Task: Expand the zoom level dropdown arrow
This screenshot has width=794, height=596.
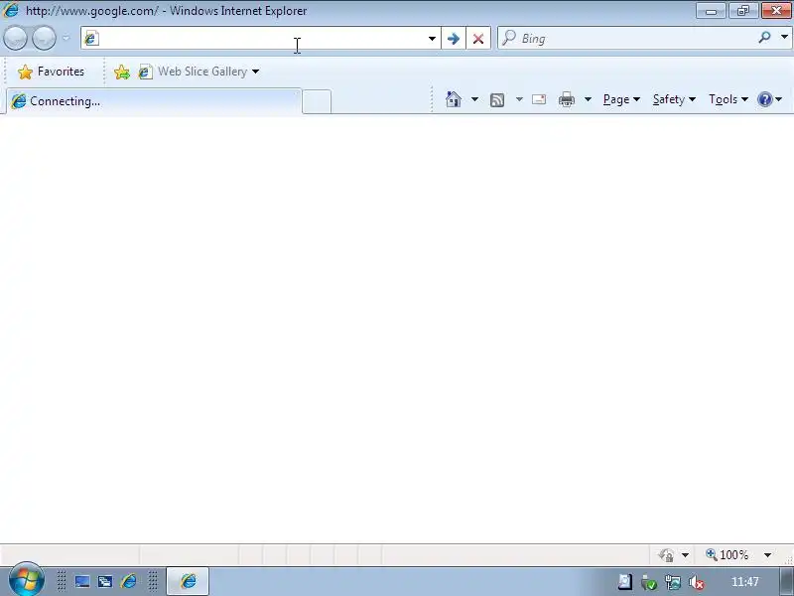Action: click(767, 555)
